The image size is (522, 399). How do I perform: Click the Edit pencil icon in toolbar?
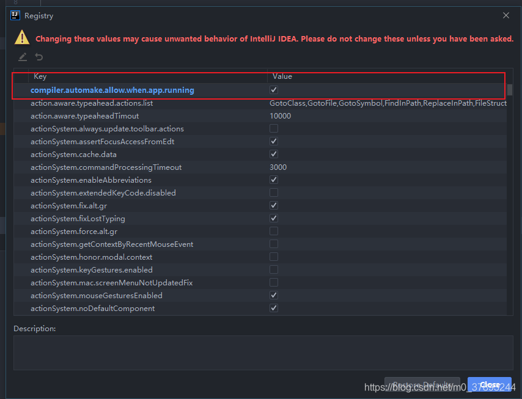point(23,57)
